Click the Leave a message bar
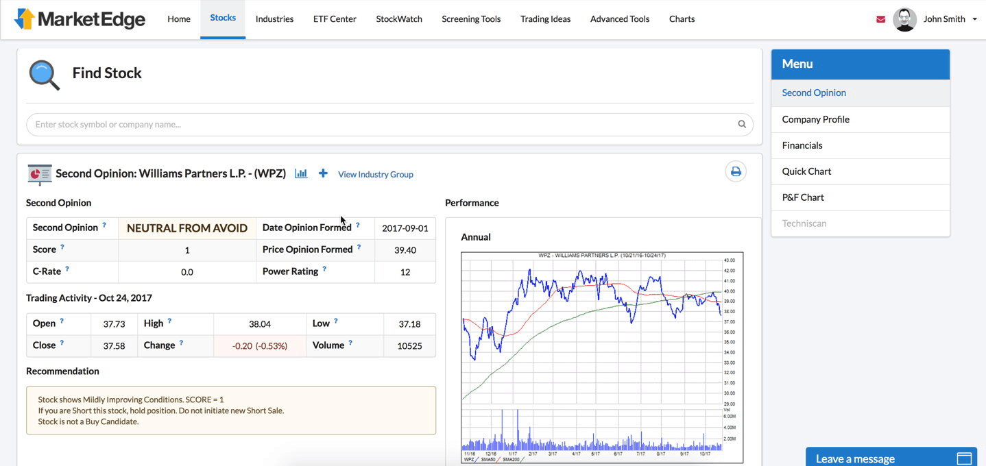 pyautogui.click(x=891, y=457)
